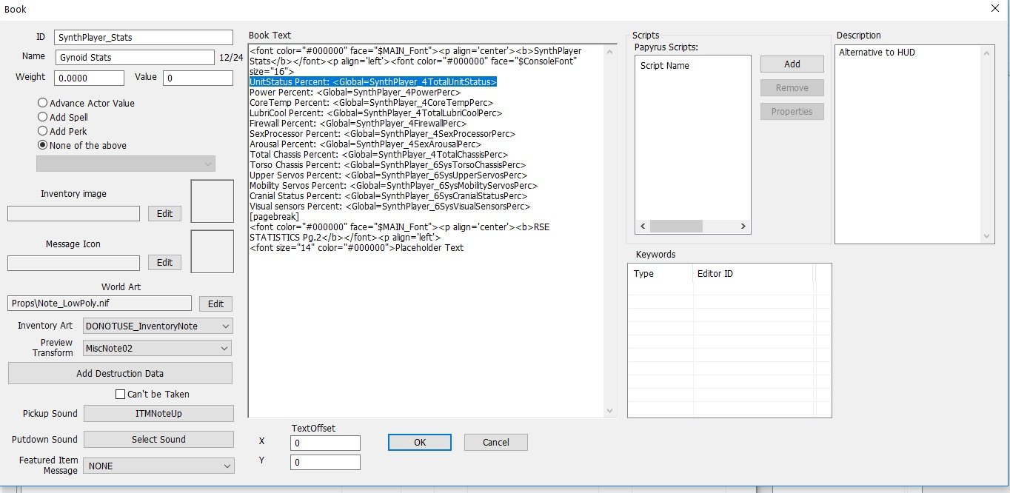Click Edit next to Inventory image

click(x=164, y=213)
